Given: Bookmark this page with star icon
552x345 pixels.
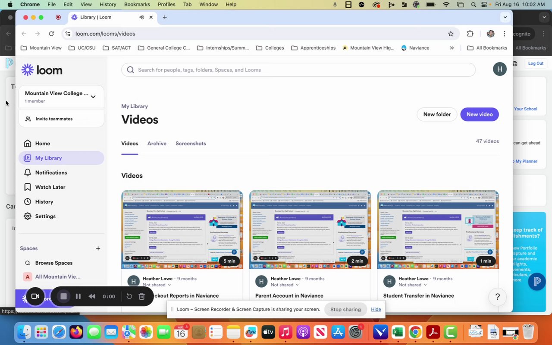Looking at the screenshot, I should (451, 34).
